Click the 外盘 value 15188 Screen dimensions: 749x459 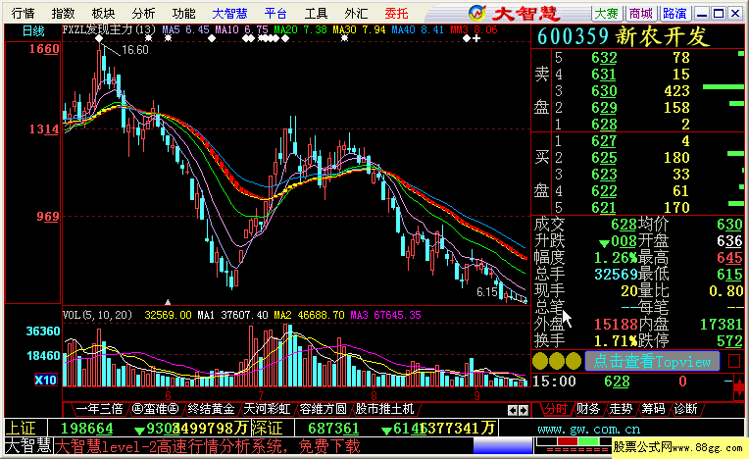(616, 325)
